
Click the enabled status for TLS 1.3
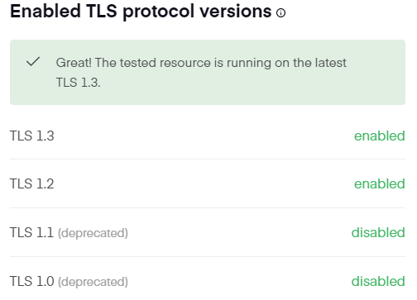380,136
